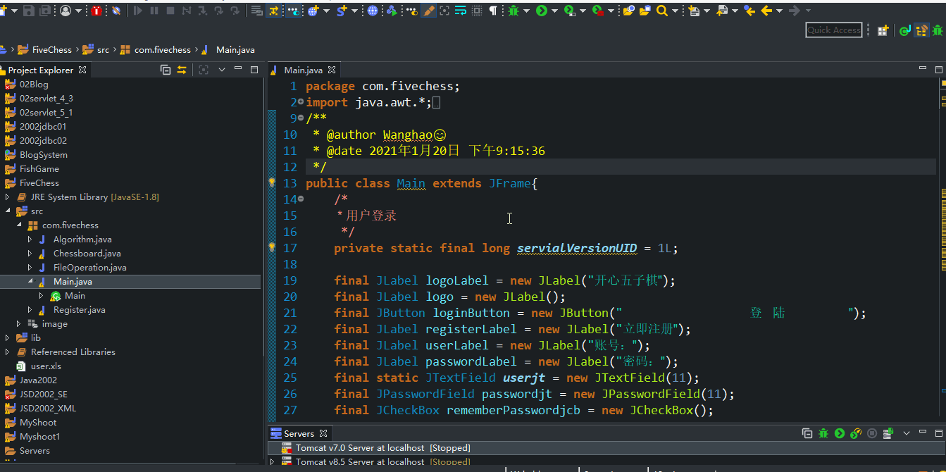
Task: Click Collapse All in Project Explorer
Action: point(166,70)
